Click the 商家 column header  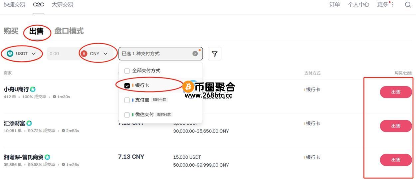click(x=8, y=73)
